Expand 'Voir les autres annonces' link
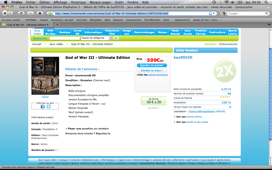272x170 pixels. (152, 75)
